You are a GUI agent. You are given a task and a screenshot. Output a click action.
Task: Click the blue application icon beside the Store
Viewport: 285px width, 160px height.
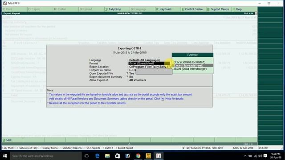pos(128,156)
